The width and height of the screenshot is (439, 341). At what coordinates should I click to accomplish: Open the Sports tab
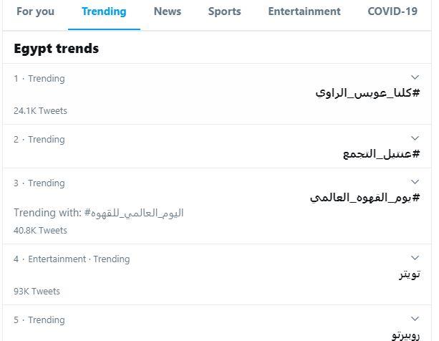point(225,11)
